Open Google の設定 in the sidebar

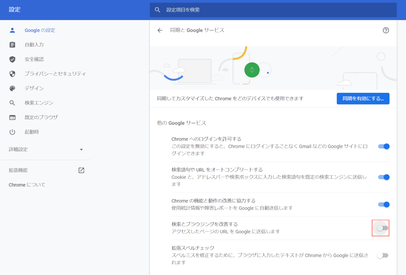[40, 30]
